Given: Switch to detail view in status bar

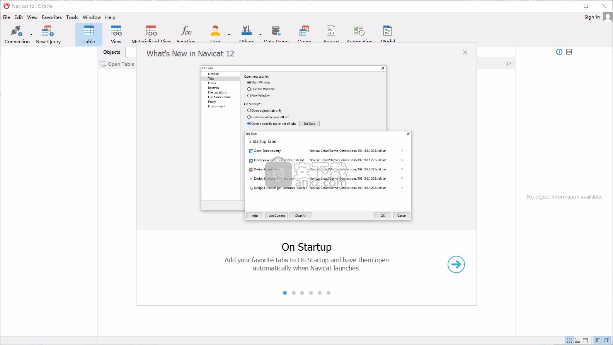Looking at the screenshot, I should click(586, 341).
